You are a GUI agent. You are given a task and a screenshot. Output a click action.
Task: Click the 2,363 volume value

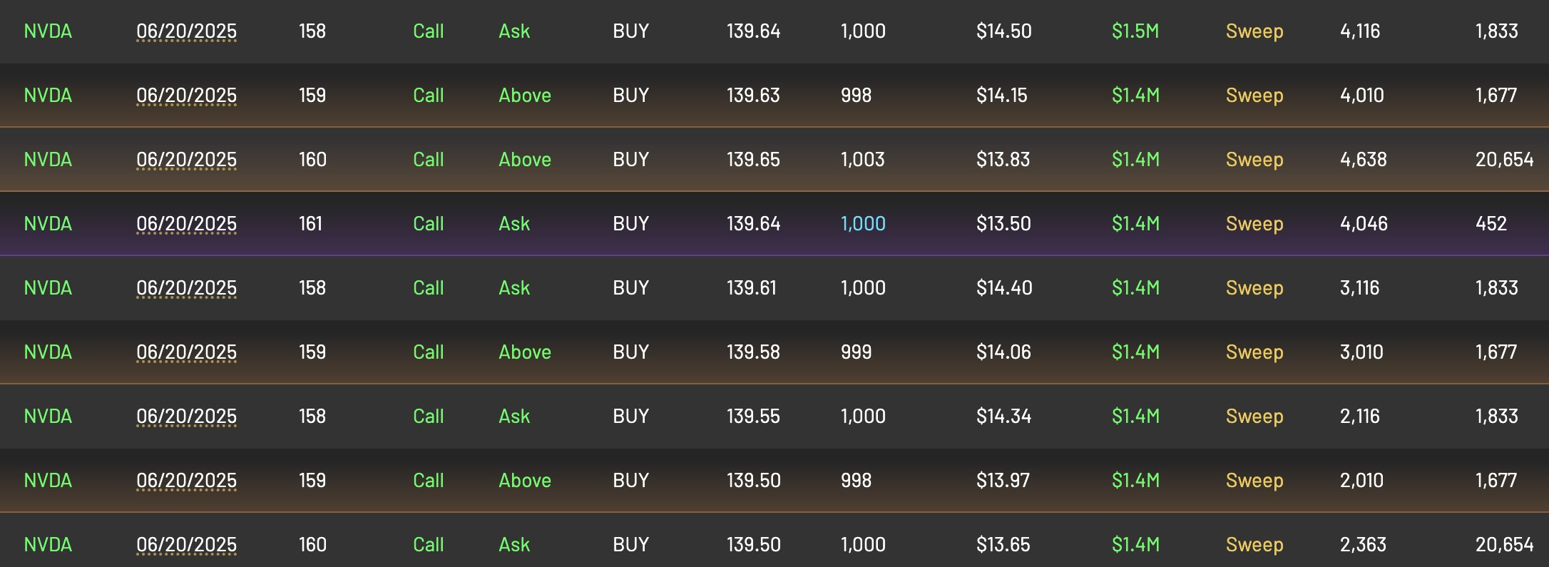(1363, 545)
